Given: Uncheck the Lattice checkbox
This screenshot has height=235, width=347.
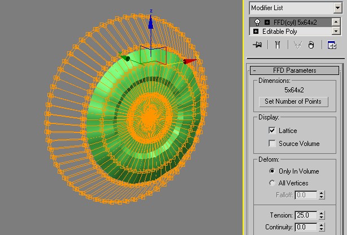Looking at the screenshot, I should tap(273, 131).
